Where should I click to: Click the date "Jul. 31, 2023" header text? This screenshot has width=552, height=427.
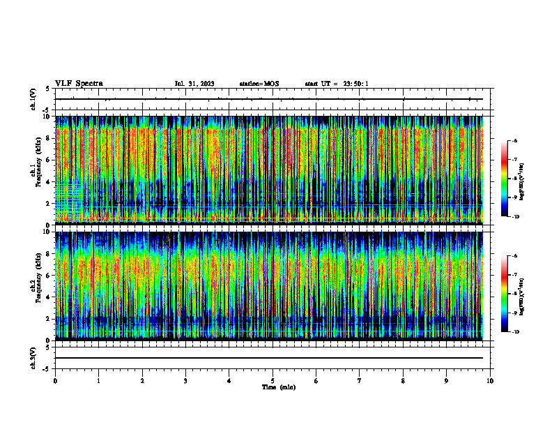pyautogui.click(x=194, y=84)
